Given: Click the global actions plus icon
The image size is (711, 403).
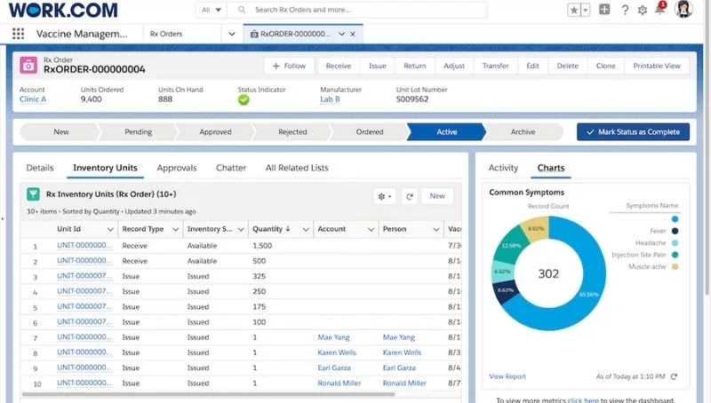Looking at the screenshot, I should (604, 10).
